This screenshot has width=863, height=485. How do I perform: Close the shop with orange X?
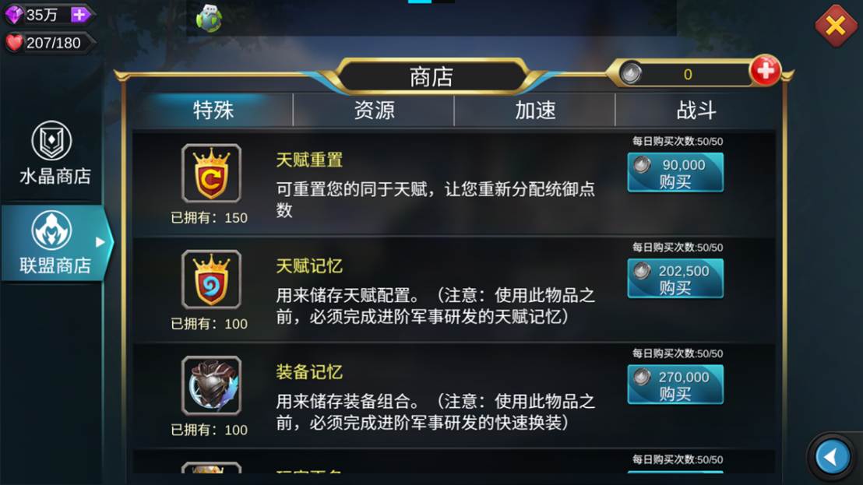click(x=836, y=25)
